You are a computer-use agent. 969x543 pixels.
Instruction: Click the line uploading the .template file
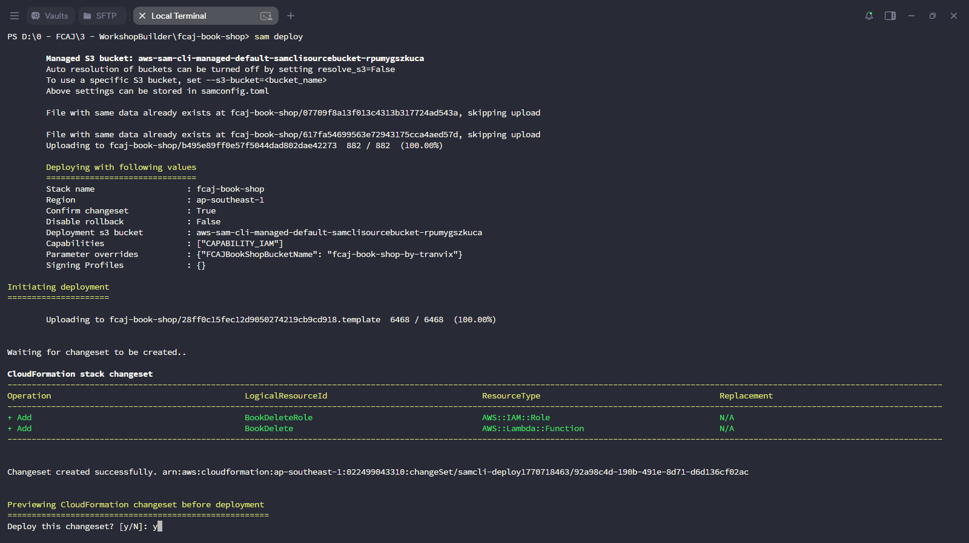tap(271, 320)
